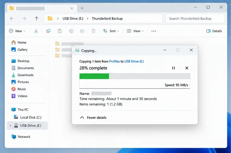Image resolution: width=231 pixels, height=153 pixels.
Task: Click the folder icon in address bar
Action: pyautogui.click(x=50, y=19)
